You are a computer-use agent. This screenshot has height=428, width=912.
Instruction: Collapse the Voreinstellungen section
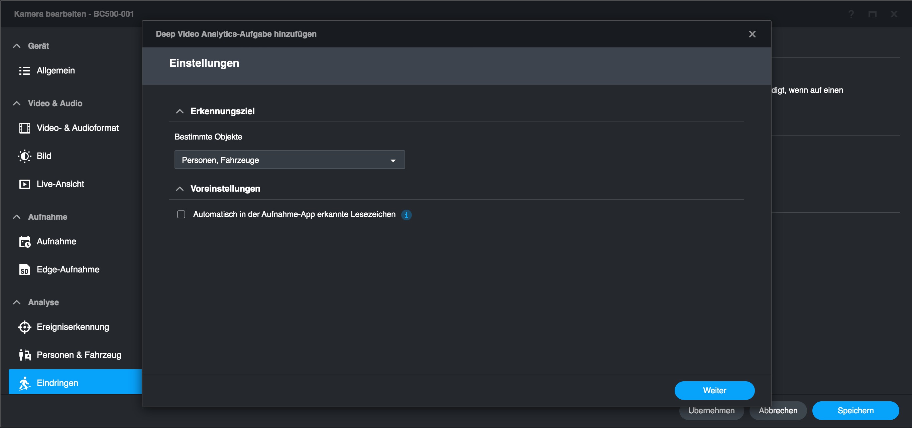click(x=180, y=189)
